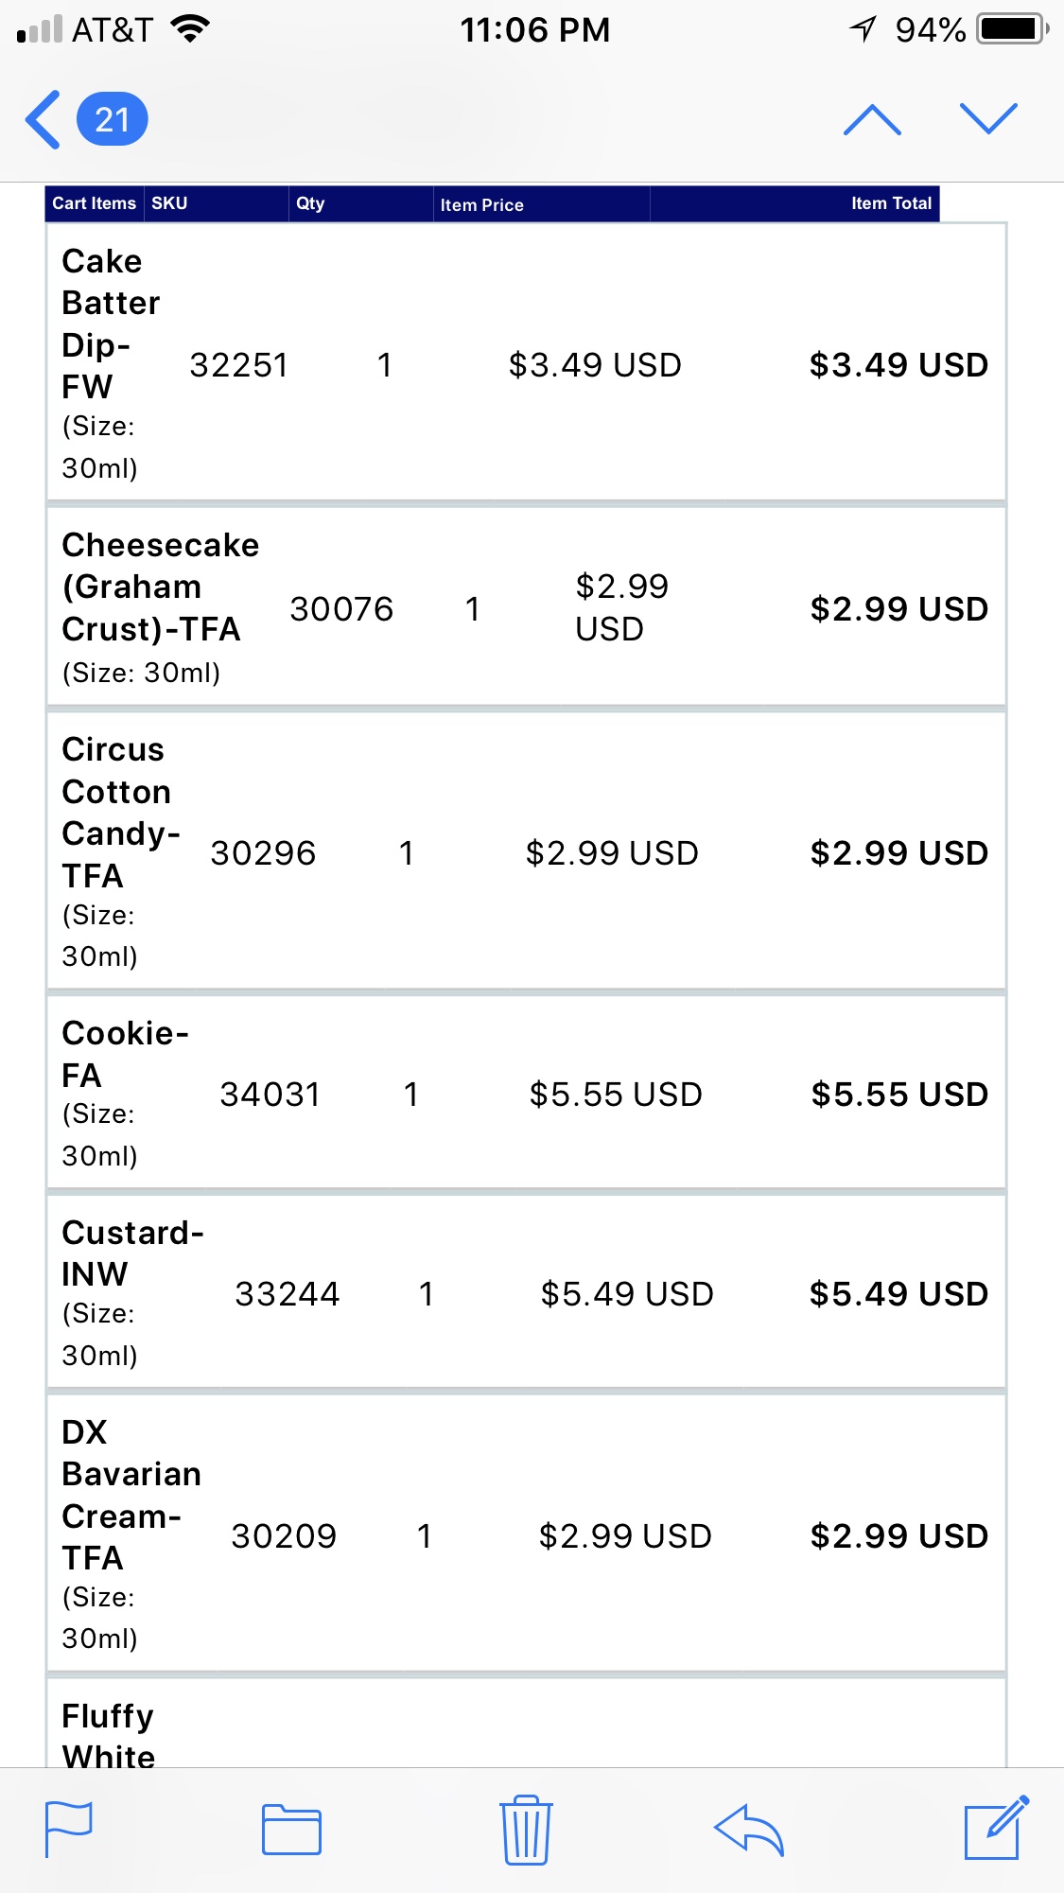
Task: Select the Custard-INW item name
Action: pos(131,1253)
